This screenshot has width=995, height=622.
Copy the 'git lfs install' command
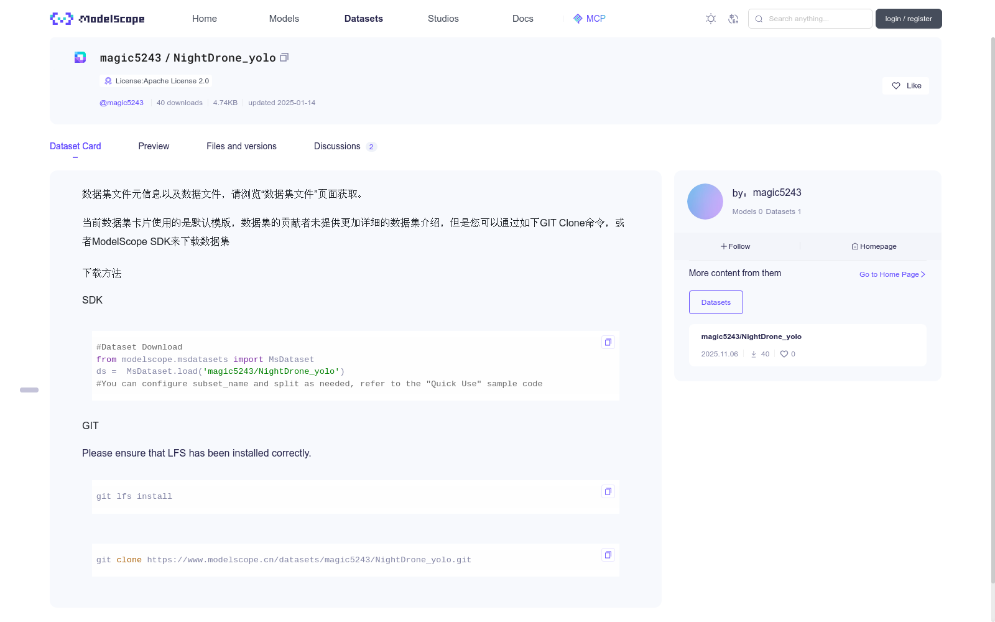[x=608, y=491]
